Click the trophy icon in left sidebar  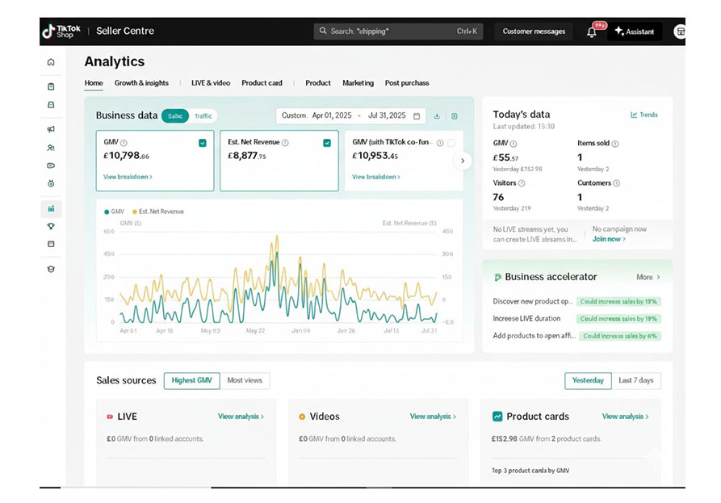(51, 226)
